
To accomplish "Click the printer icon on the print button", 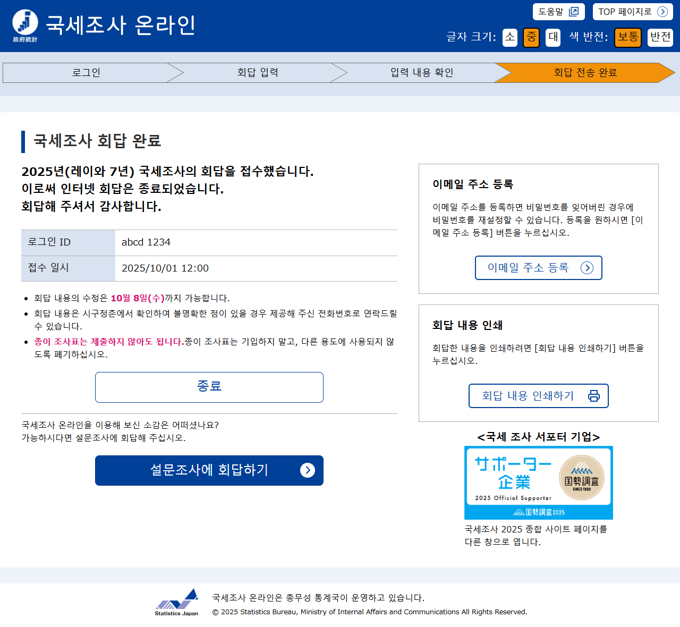I will point(594,396).
